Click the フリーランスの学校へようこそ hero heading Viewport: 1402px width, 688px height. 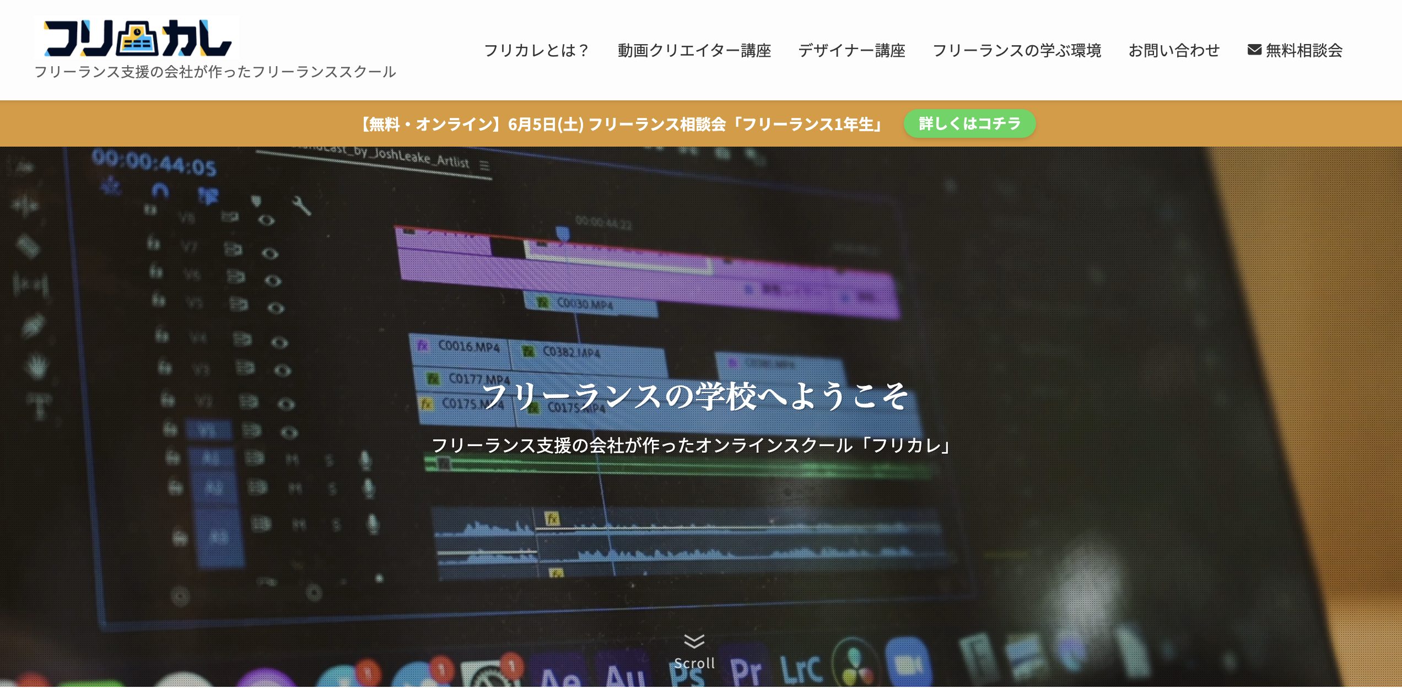(694, 396)
